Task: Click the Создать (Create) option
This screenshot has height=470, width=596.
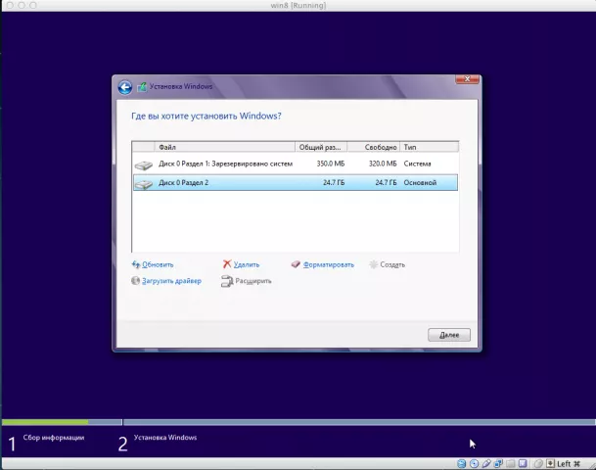Action: coord(391,264)
